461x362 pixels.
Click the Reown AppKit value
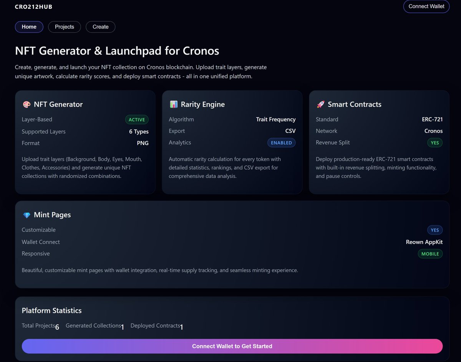(425, 242)
